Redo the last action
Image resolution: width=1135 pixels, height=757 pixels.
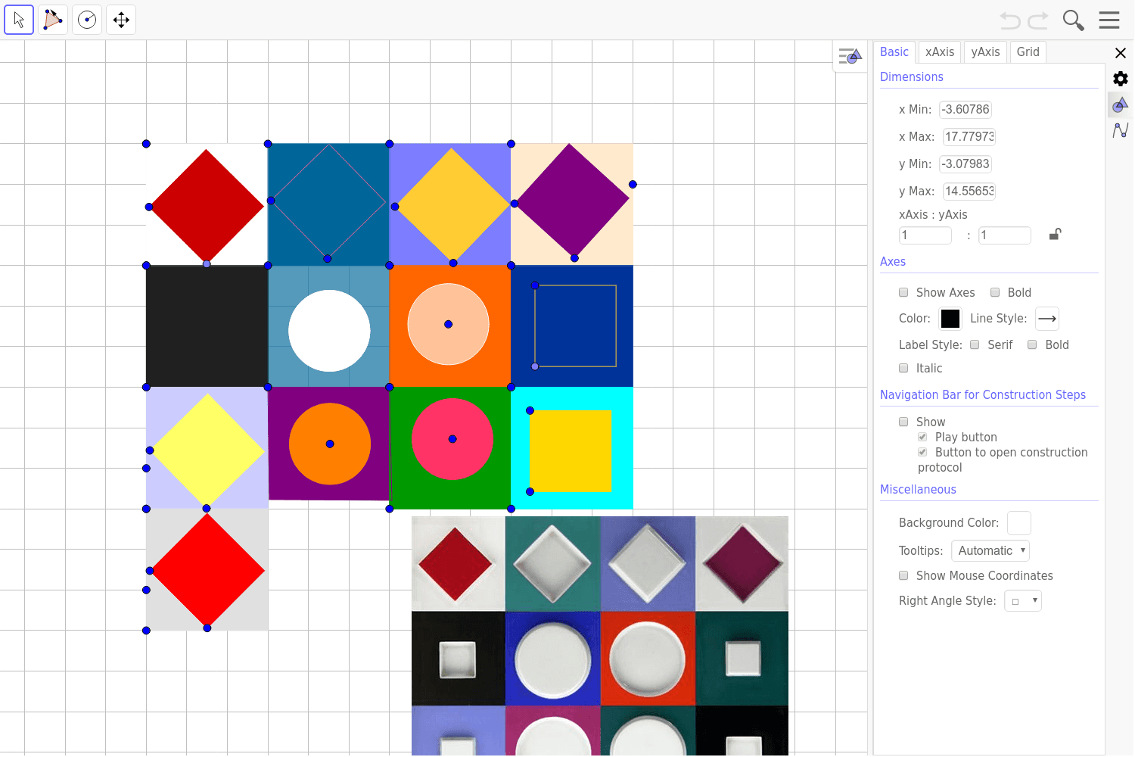pyautogui.click(x=1038, y=20)
